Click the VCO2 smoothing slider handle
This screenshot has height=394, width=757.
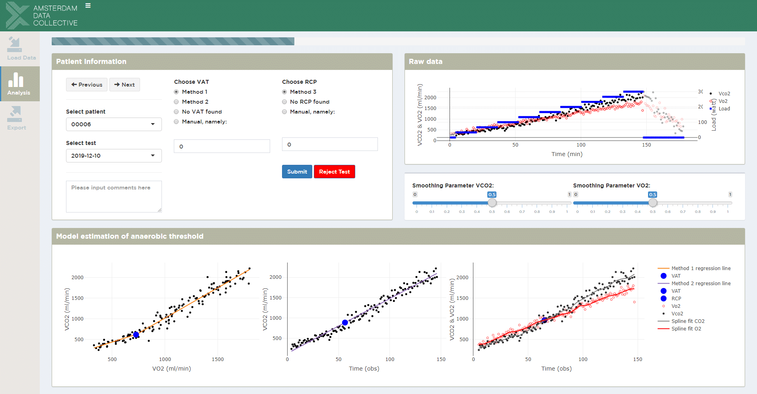pyautogui.click(x=492, y=203)
